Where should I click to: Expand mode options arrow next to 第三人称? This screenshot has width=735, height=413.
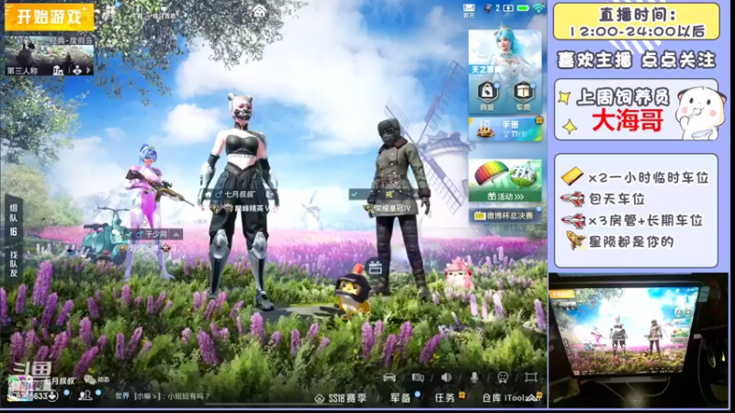pos(87,71)
